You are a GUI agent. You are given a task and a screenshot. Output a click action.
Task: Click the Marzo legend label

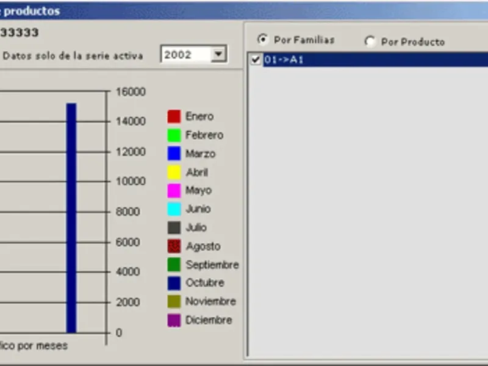201,154
